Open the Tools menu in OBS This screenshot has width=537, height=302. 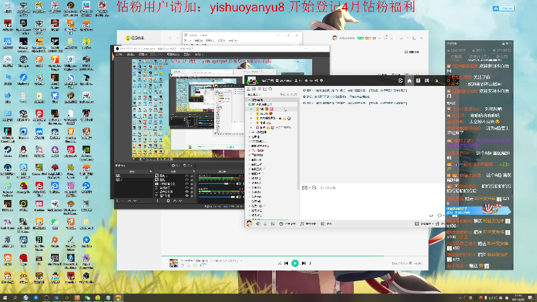coord(187,54)
